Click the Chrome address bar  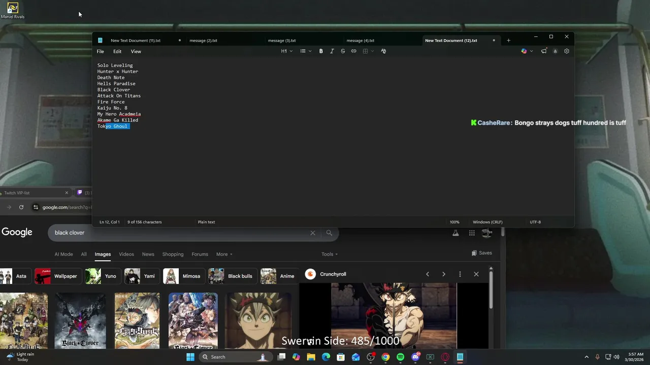66,207
